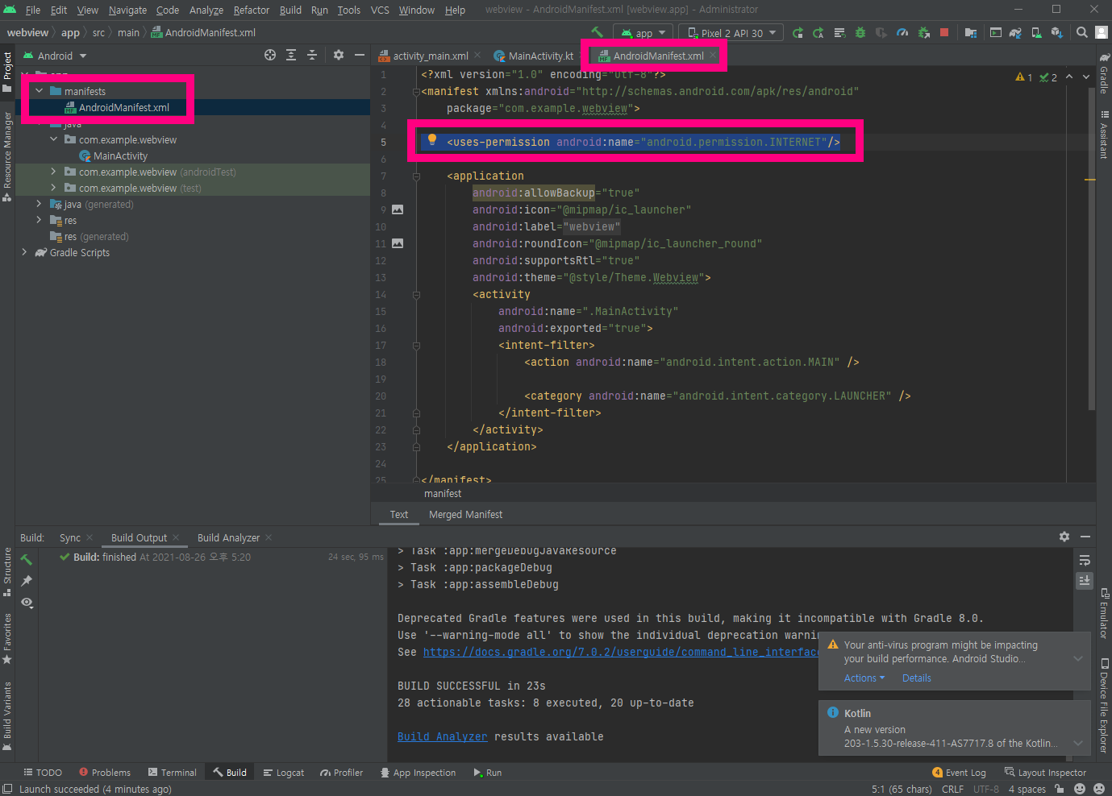Expand the Gradle Scripts node
Image resolution: width=1112 pixels, height=796 pixels.
(x=24, y=252)
